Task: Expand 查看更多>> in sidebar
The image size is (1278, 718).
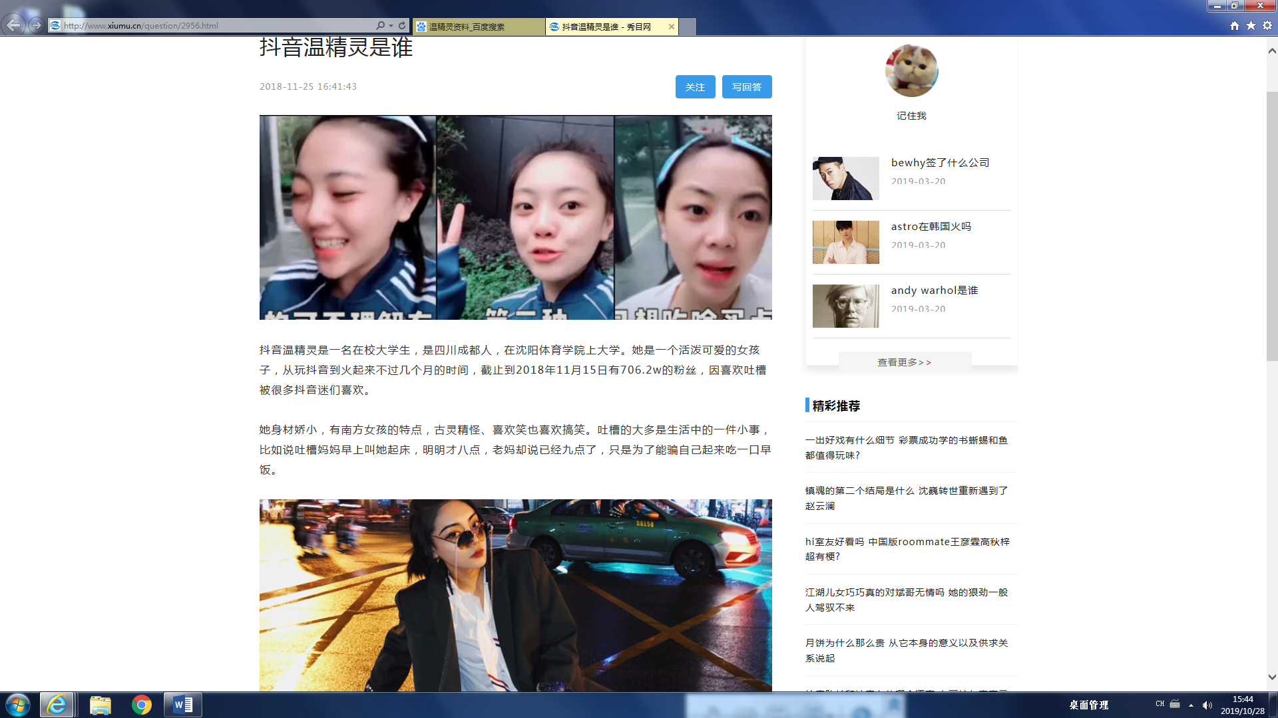Action: [x=904, y=362]
